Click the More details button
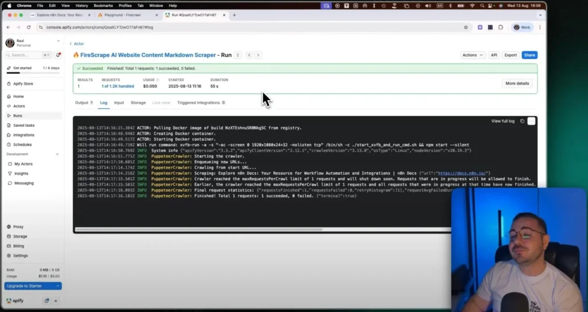 tap(517, 84)
